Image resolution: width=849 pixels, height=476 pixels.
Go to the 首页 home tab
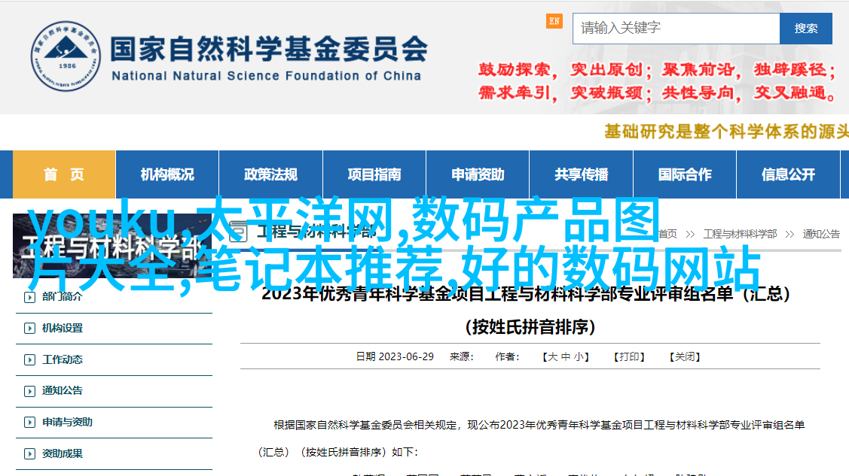point(64,174)
